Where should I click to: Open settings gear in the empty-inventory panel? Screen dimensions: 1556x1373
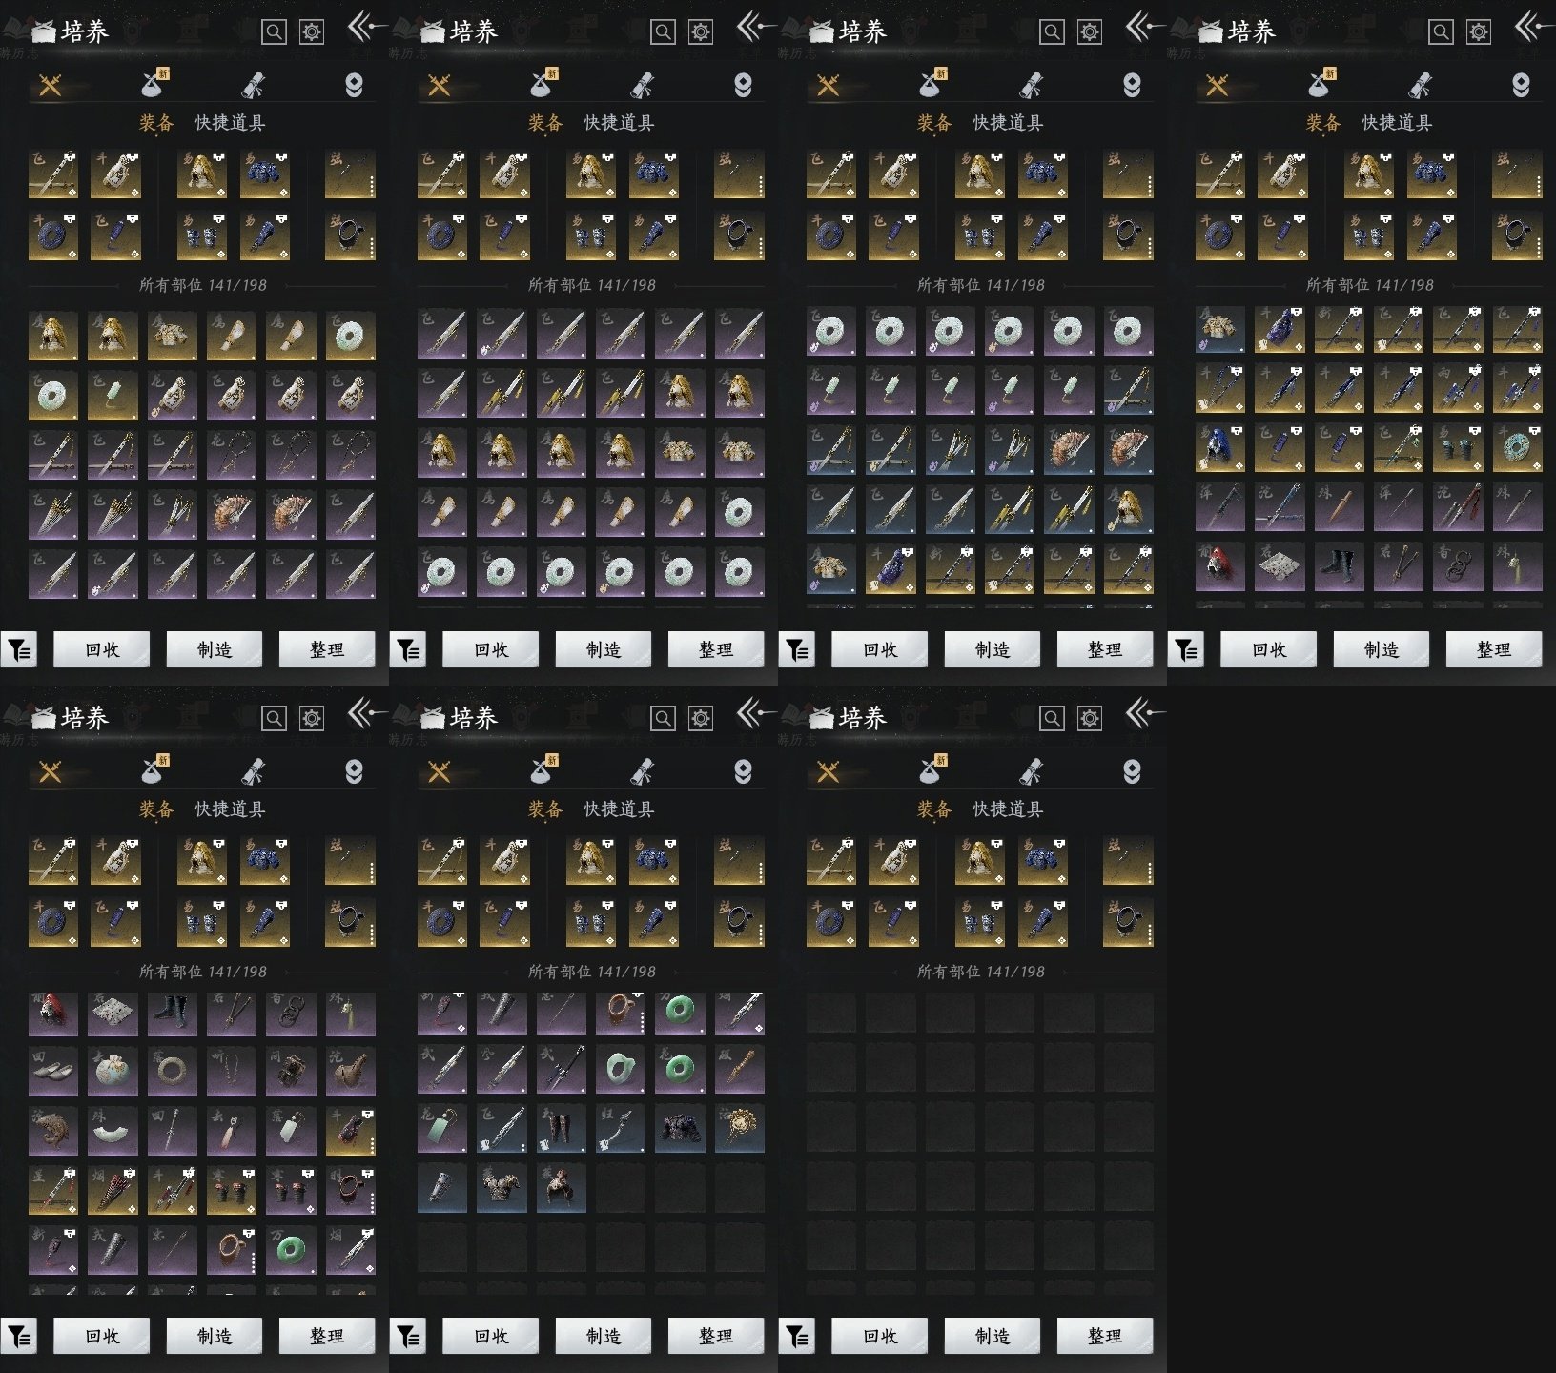click(x=1089, y=718)
